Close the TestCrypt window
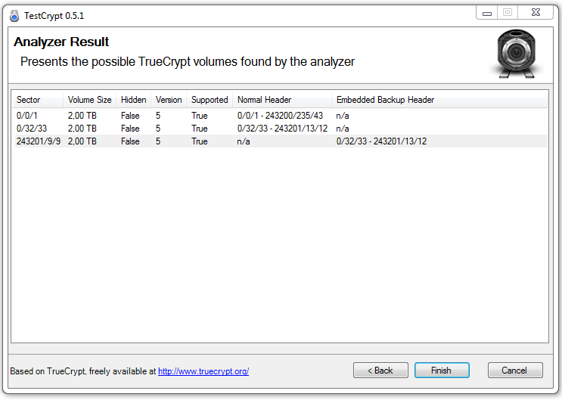This screenshot has width=562, height=400. coord(536,13)
